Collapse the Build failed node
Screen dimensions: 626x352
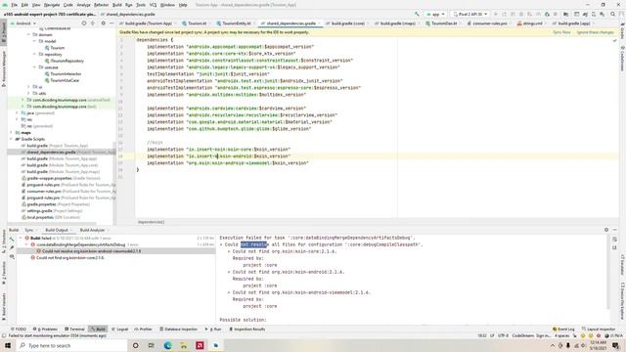coord(21,239)
